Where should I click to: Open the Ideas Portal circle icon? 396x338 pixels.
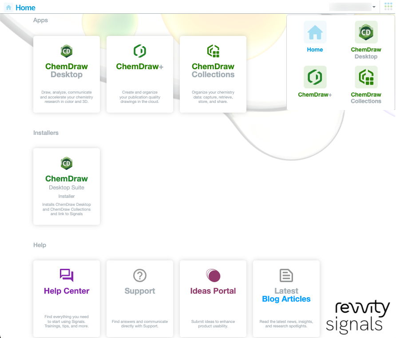tap(213, 275)
